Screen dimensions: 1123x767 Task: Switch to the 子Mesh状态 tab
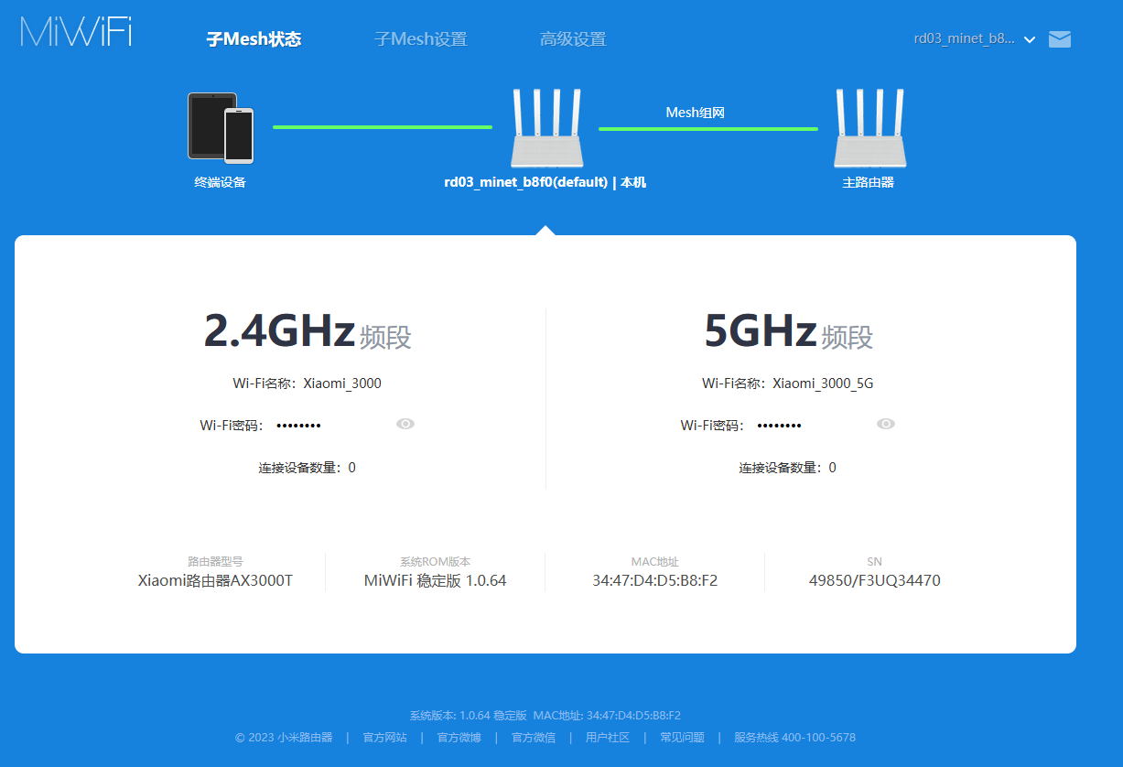(254, 39)
